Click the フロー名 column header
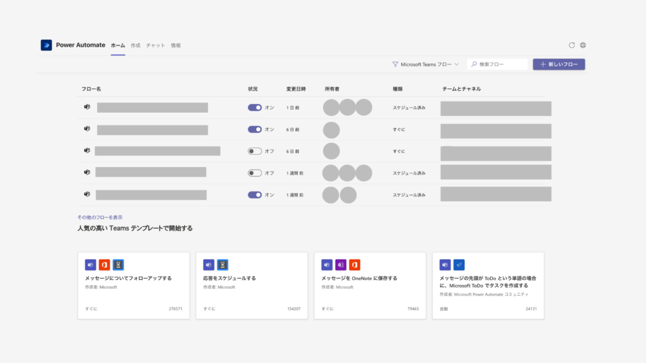This screenshot has height=363, width=646. [x=91, y=89]
